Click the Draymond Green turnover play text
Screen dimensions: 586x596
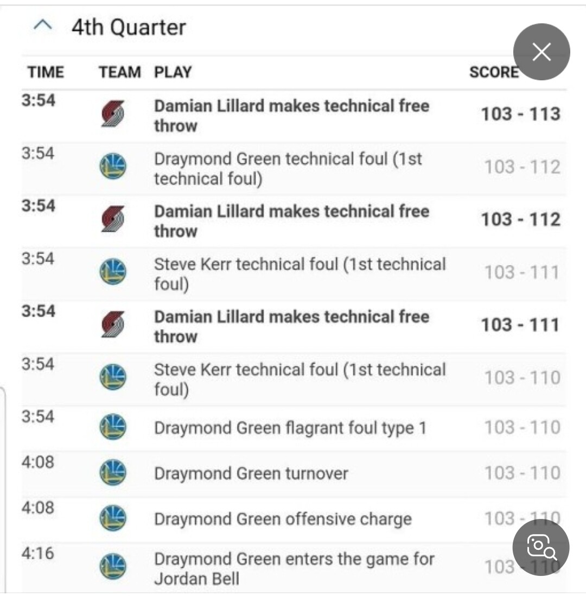[x=251, y=473]
